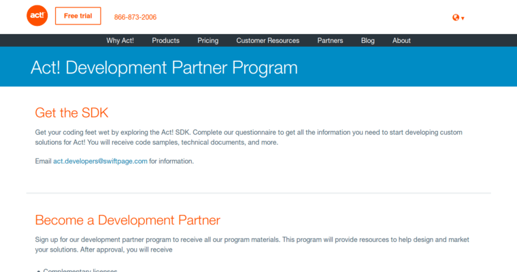Select the Become a Development Partner heading
The image size is (517, 272).
128,220
